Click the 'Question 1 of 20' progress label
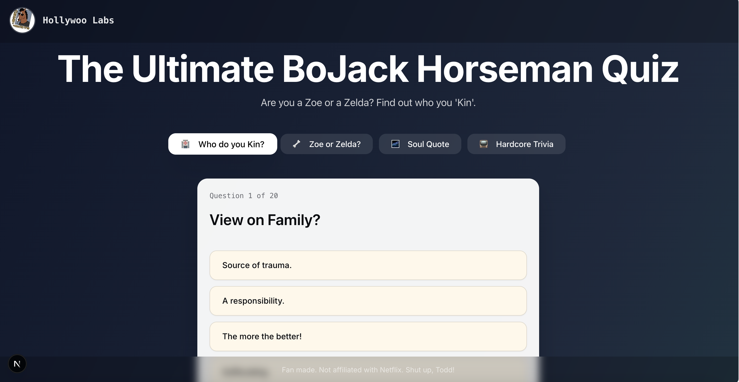 tap(244, 196)
